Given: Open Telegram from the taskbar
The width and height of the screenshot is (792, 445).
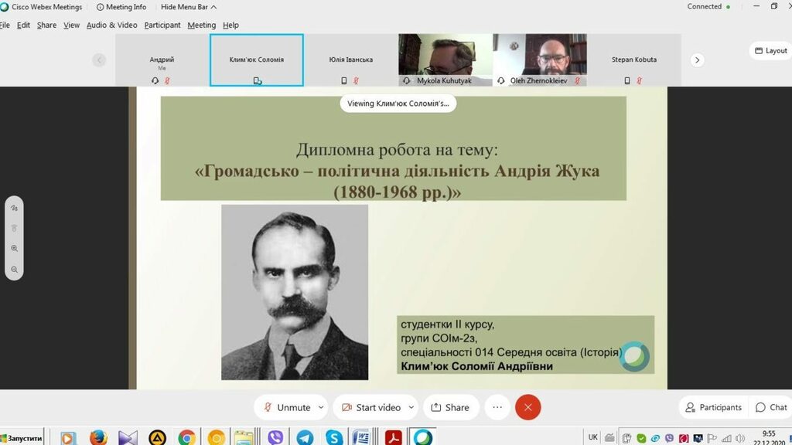Looking at the screenshot, I should point(305,438).
